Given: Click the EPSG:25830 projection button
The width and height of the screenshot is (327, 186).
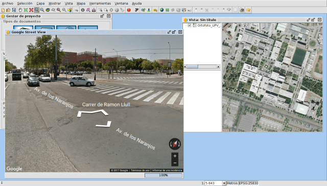Looking at the screenshot, I should click(248, 183).
